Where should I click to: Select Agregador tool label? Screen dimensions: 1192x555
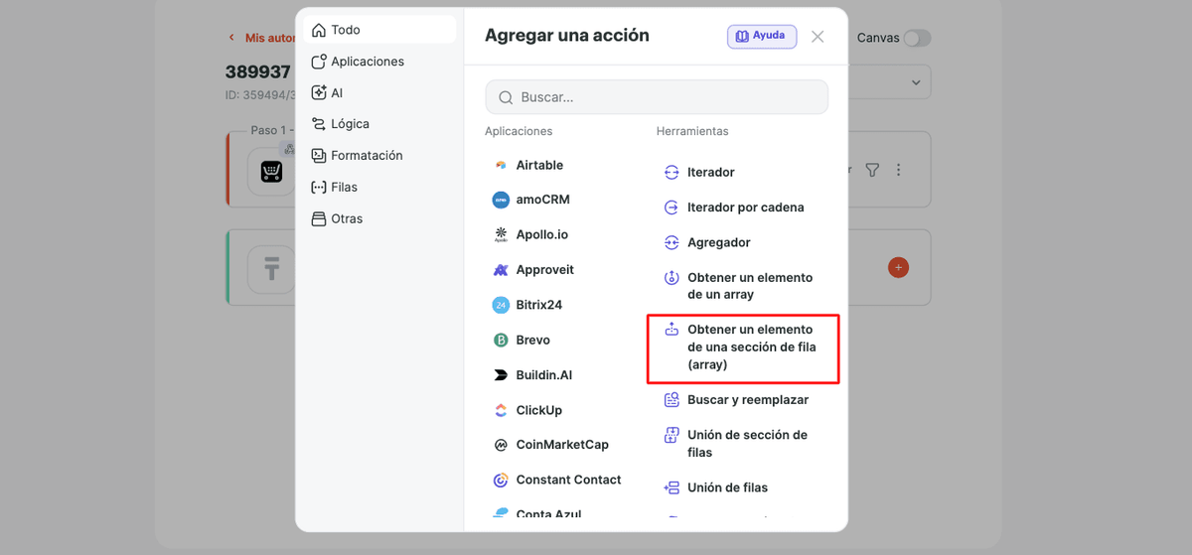point(719,242)
